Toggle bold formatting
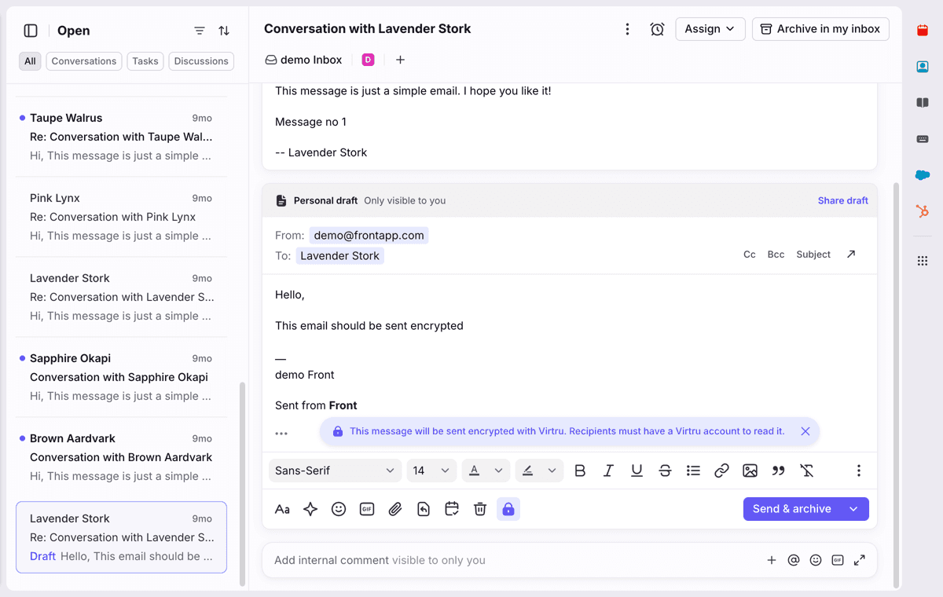Screen dimensions: 943x597 point(580,471)
